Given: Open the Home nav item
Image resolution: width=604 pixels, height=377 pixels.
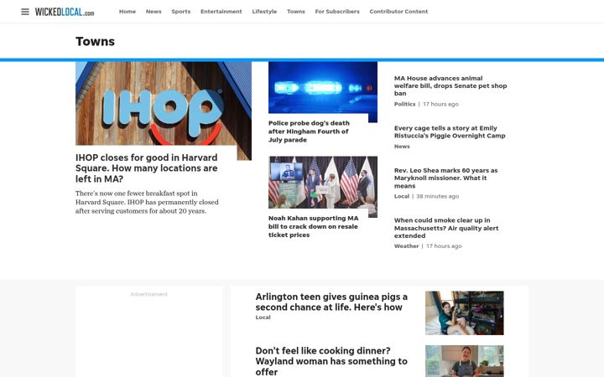Looking at the screenshot, I should tap(128, 12).
